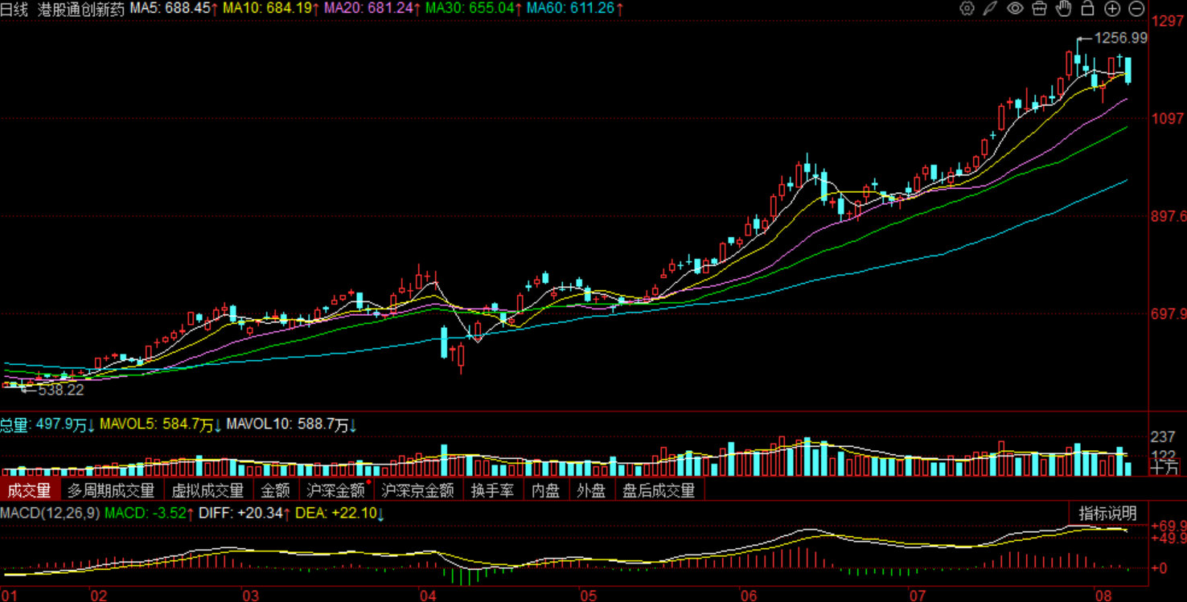Screen dimensions: 1187x602
Task: Click the MA20: 681.24 label
Action: click(373, 10)
